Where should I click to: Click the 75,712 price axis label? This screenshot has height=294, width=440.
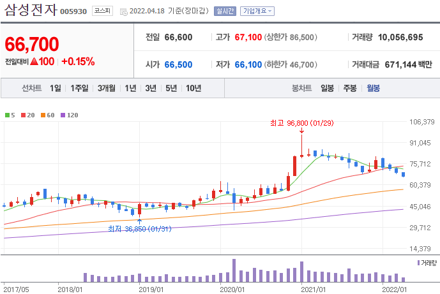[420, 164]
